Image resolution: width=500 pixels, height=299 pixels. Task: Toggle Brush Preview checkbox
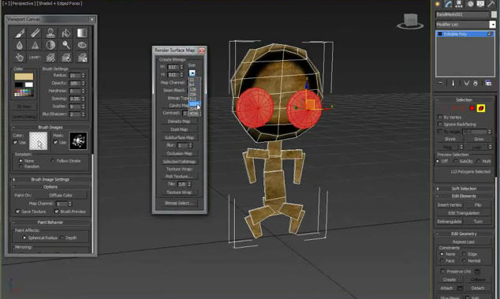[57, 211]
